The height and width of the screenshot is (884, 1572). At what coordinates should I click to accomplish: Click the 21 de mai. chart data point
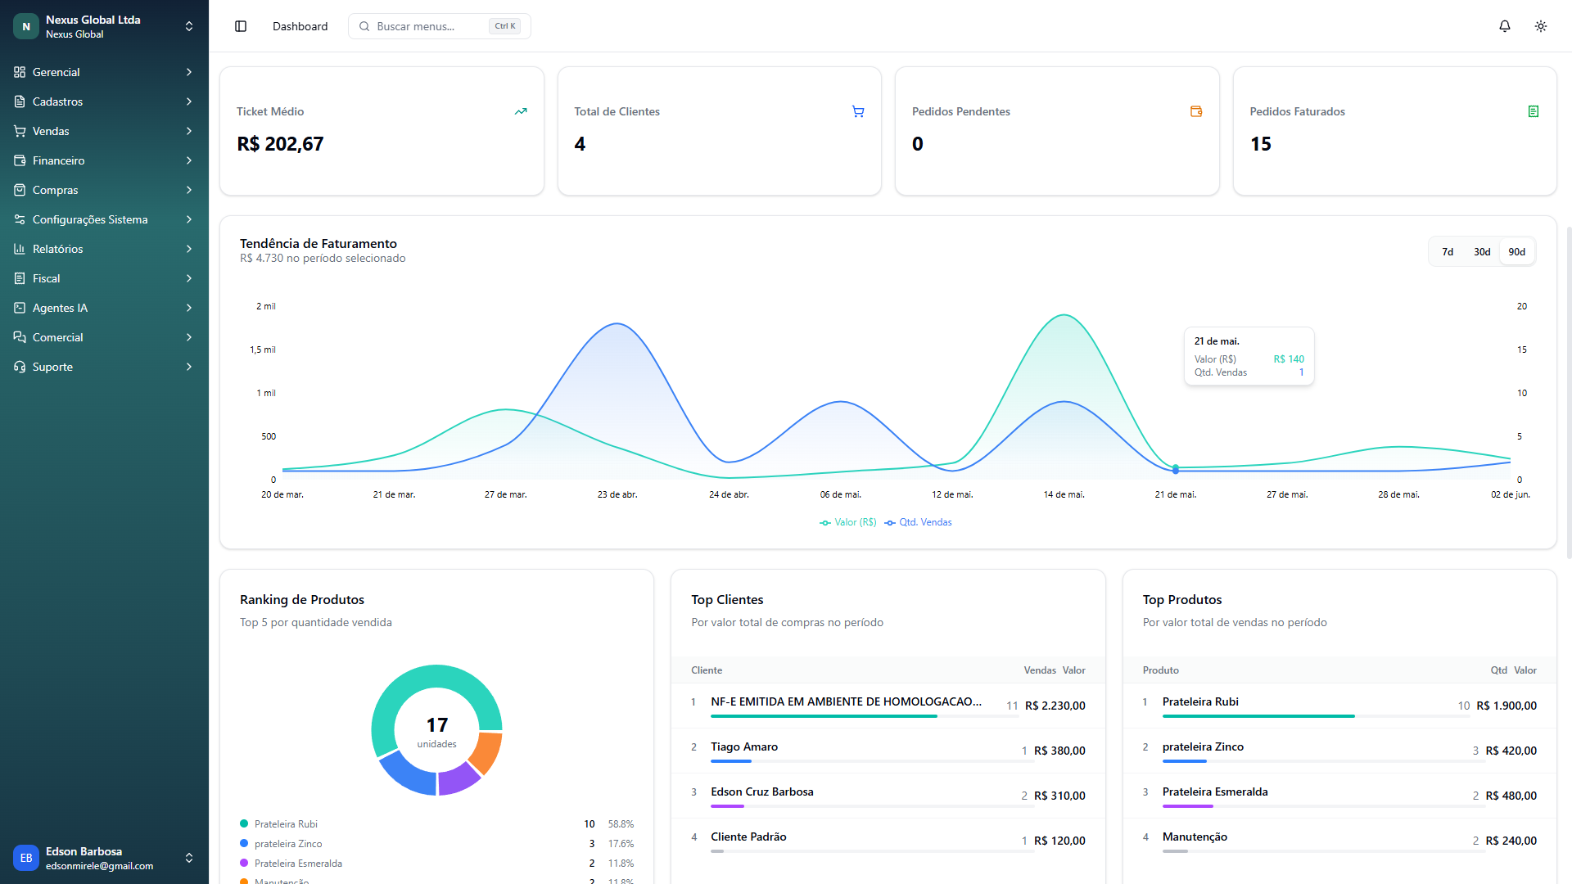[x=1176, y=470]
